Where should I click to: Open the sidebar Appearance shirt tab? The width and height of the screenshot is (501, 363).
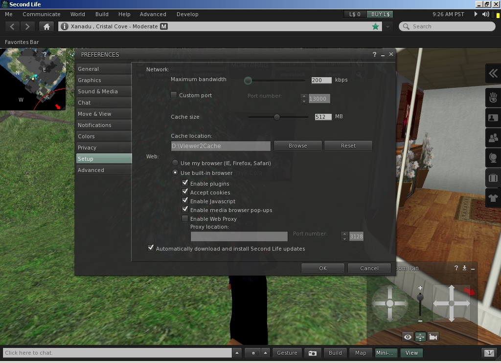click(493, 198)
